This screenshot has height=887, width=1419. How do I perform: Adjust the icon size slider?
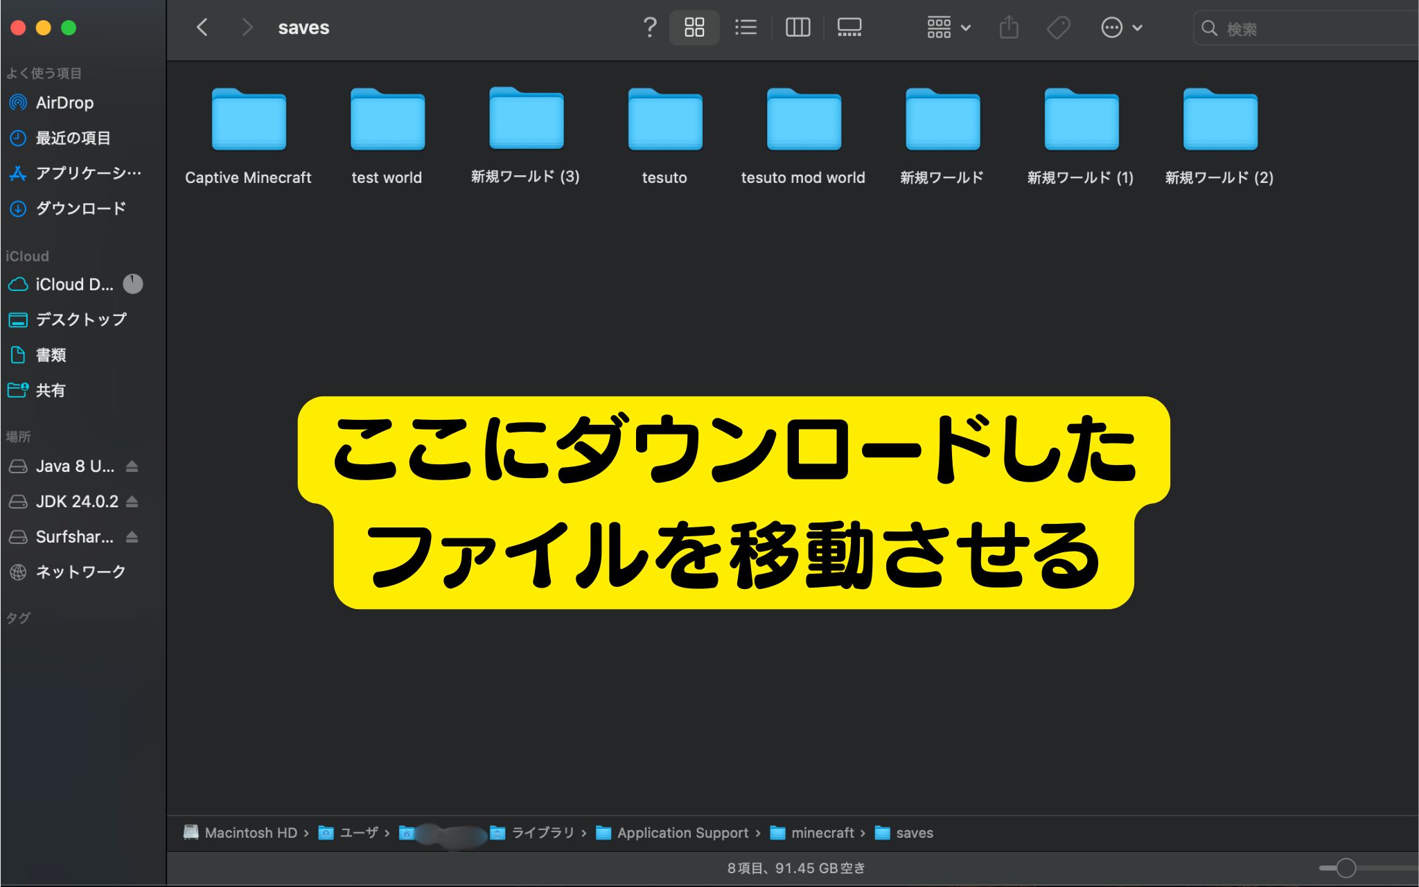click(1346, 868)
